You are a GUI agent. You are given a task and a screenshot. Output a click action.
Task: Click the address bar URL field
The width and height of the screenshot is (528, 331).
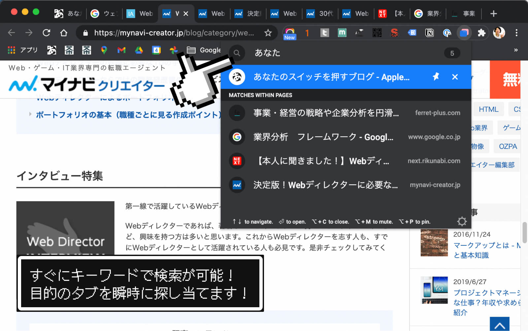click(174, 33)
